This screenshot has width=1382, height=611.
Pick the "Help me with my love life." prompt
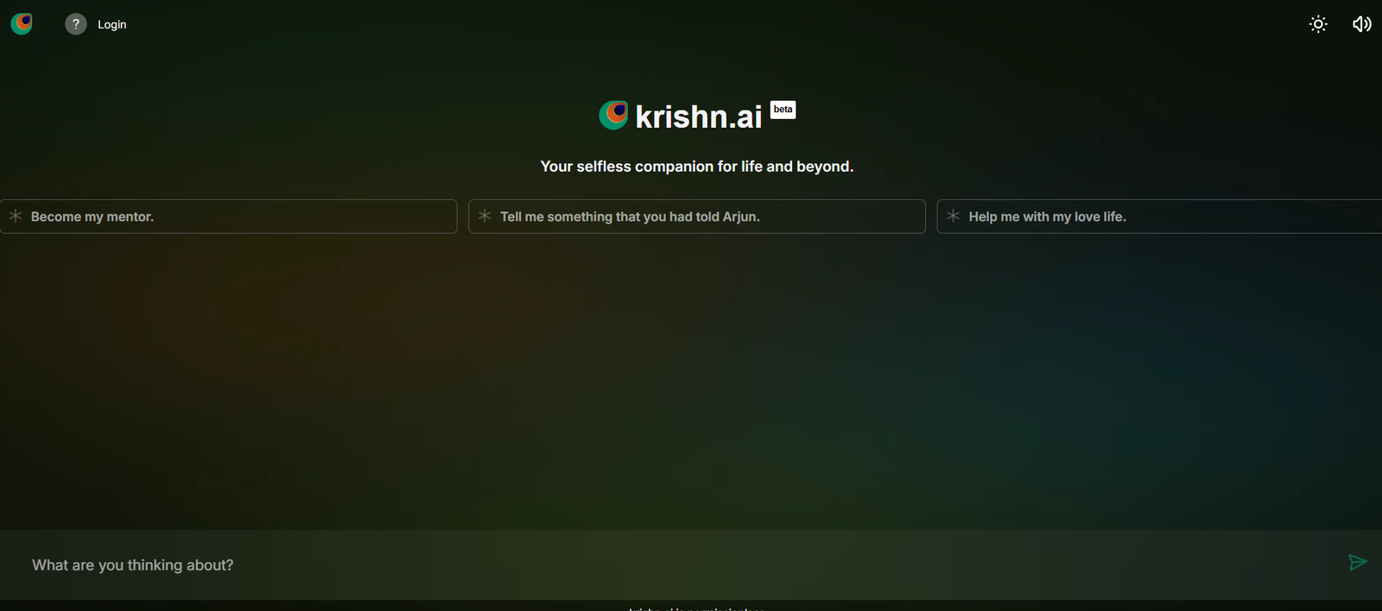1047,217
